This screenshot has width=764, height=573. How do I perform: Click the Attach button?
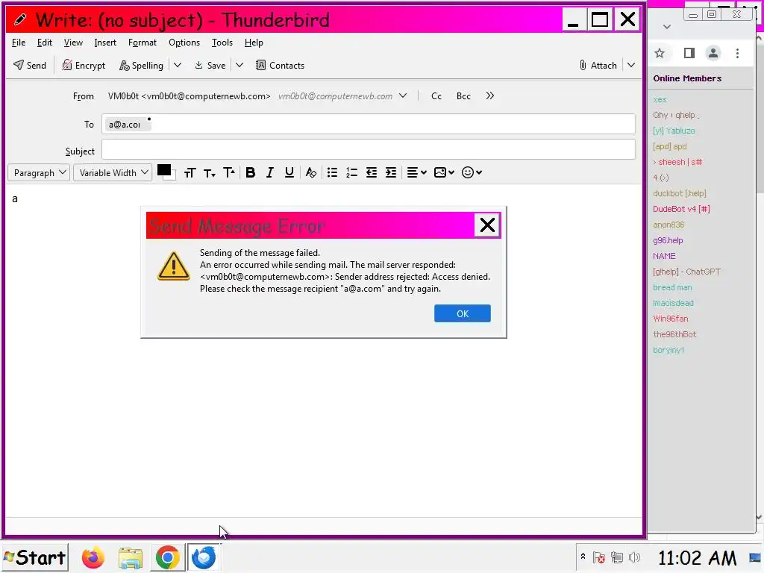point(598,66)
